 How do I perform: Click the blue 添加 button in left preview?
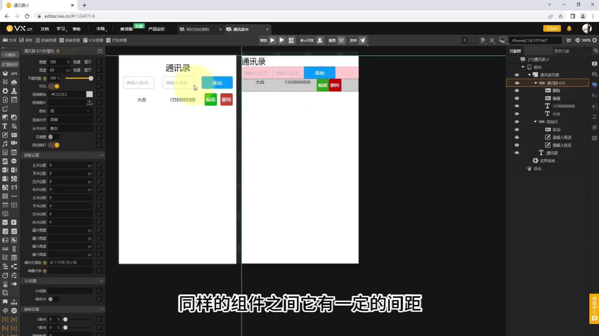(x=217, y=83)
